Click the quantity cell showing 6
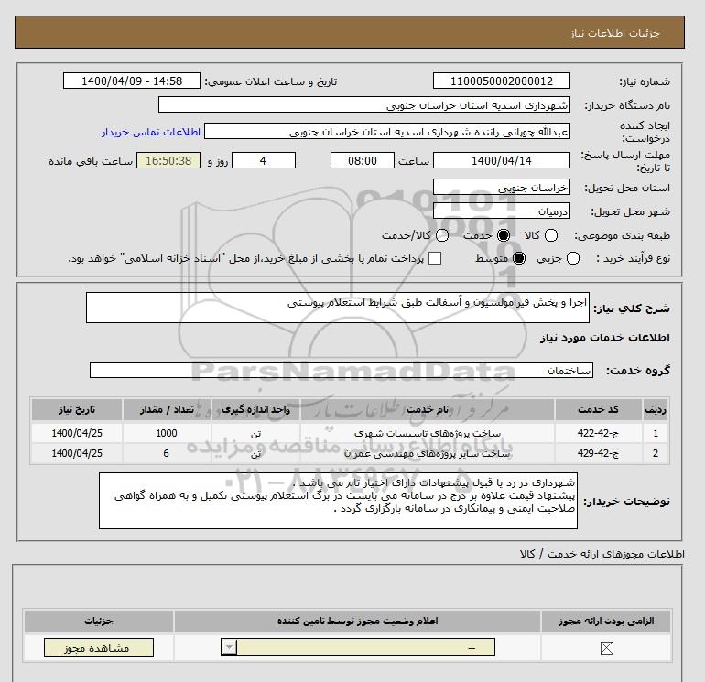This screenshot has height=682, width=705. (x=167, y=453)
